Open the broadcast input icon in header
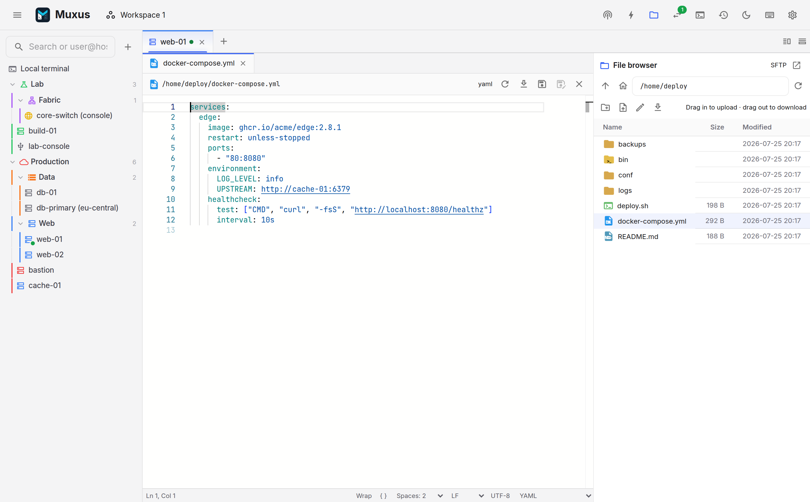This screenshot has height=502, width=810. (607, 15)
